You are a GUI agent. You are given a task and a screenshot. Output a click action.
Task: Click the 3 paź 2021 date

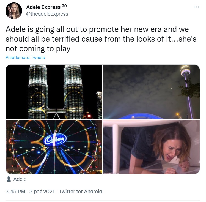(x=42, y=192)
